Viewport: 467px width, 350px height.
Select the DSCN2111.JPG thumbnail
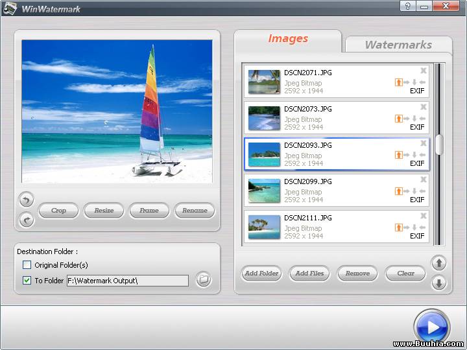point(264,227)
